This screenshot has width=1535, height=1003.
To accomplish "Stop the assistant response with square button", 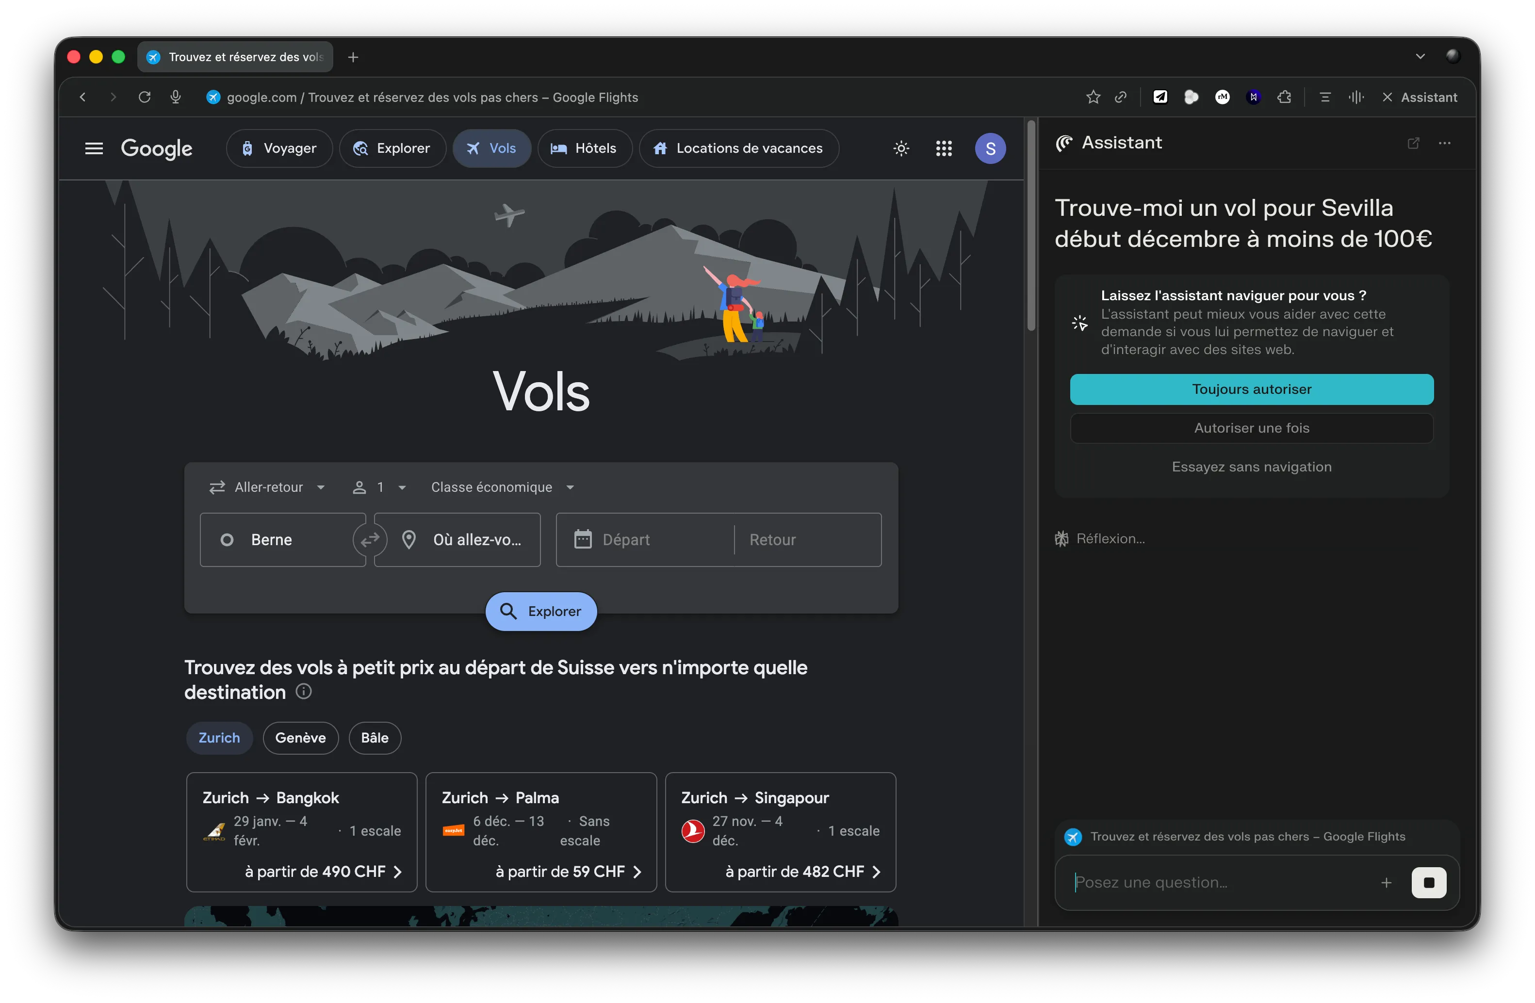I will pyautogui.click(x=1429, y=882).
